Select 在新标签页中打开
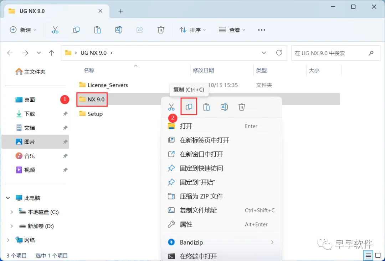The height and width of the screenshot is (261, 385). coord(221,140)
